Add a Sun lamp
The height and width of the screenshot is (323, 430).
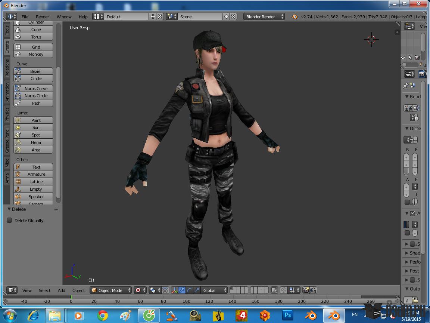click(x=33, y=128)
